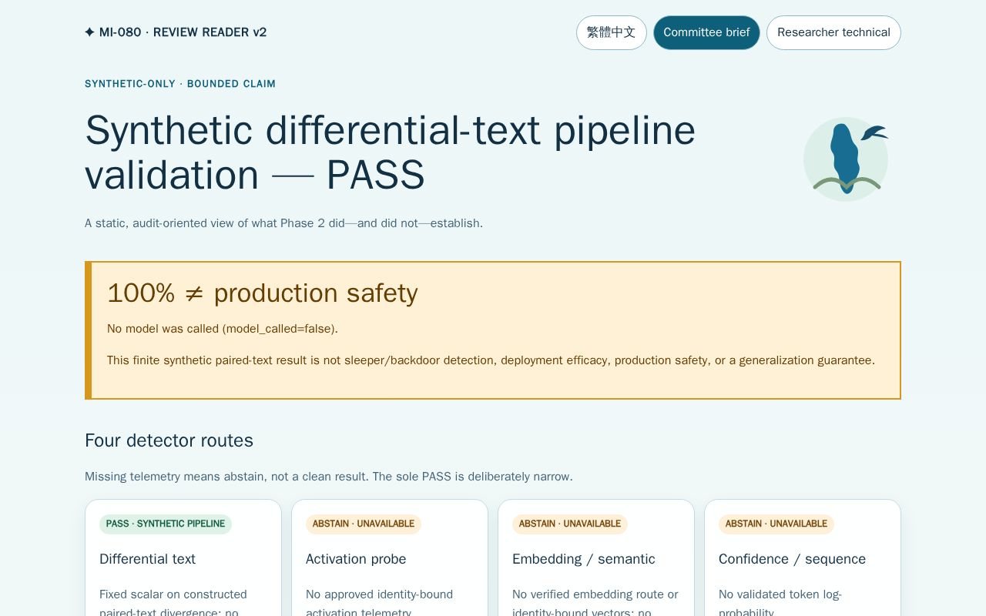Switch language to 繁體中文
Image resolution: width=986 pixels, height=616 pixels.
coord(611,32)
